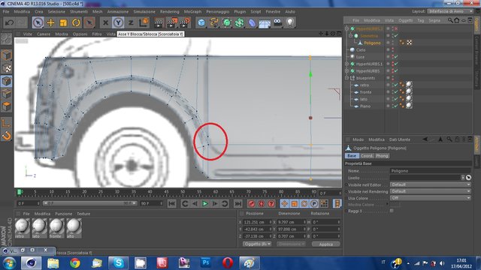The image size is (481, 270).
Task: Open Photoshop from the taskbar
Action: click(x=205, y=263)
